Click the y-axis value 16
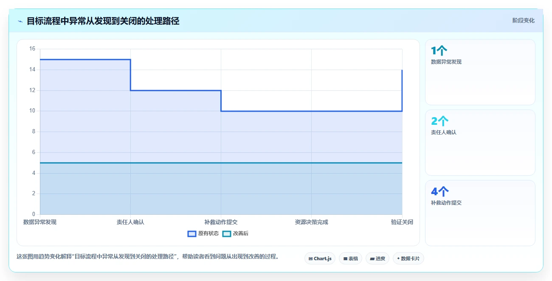The width and height of the screenshot is (552, 281). click(32, 49)
